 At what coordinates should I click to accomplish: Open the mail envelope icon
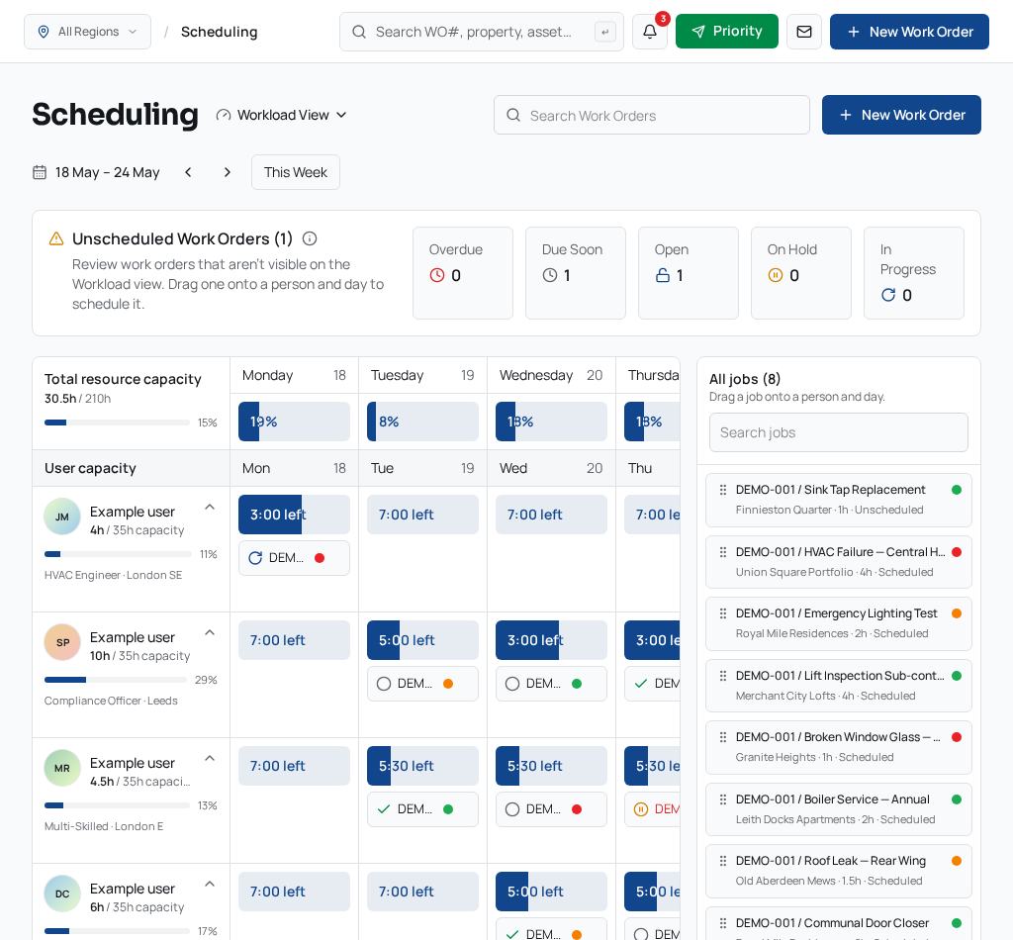804,32
